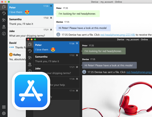Click Kailey's orange unread badge 2
This screenshot has height=117, width=152.
pos(11,55)
